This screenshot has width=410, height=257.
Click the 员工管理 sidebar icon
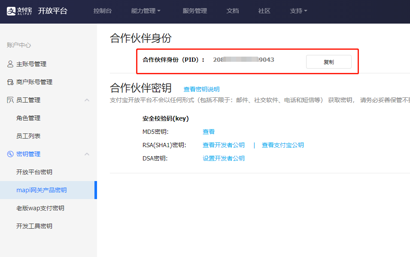[x=10, y=100]
